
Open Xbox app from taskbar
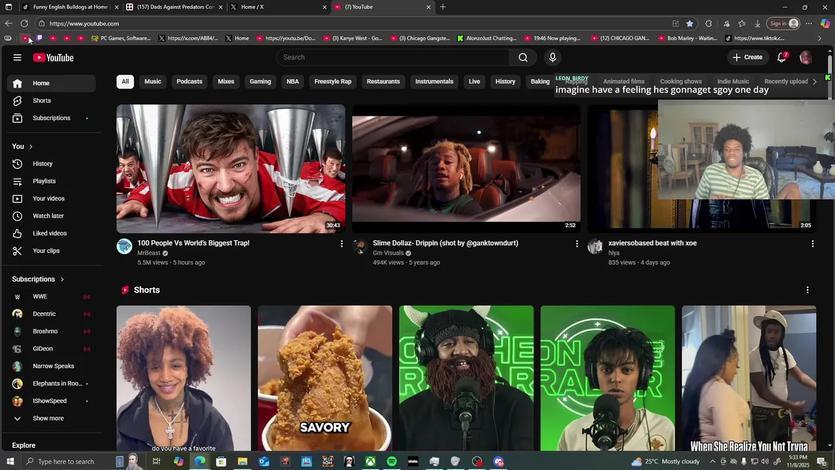click(x=370, y=462)
